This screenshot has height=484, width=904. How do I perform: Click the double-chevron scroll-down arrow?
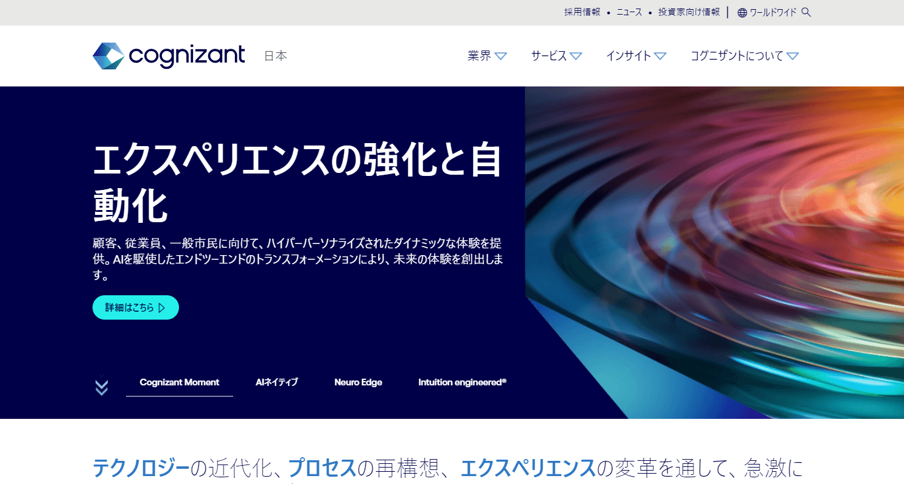click(101, 385)
